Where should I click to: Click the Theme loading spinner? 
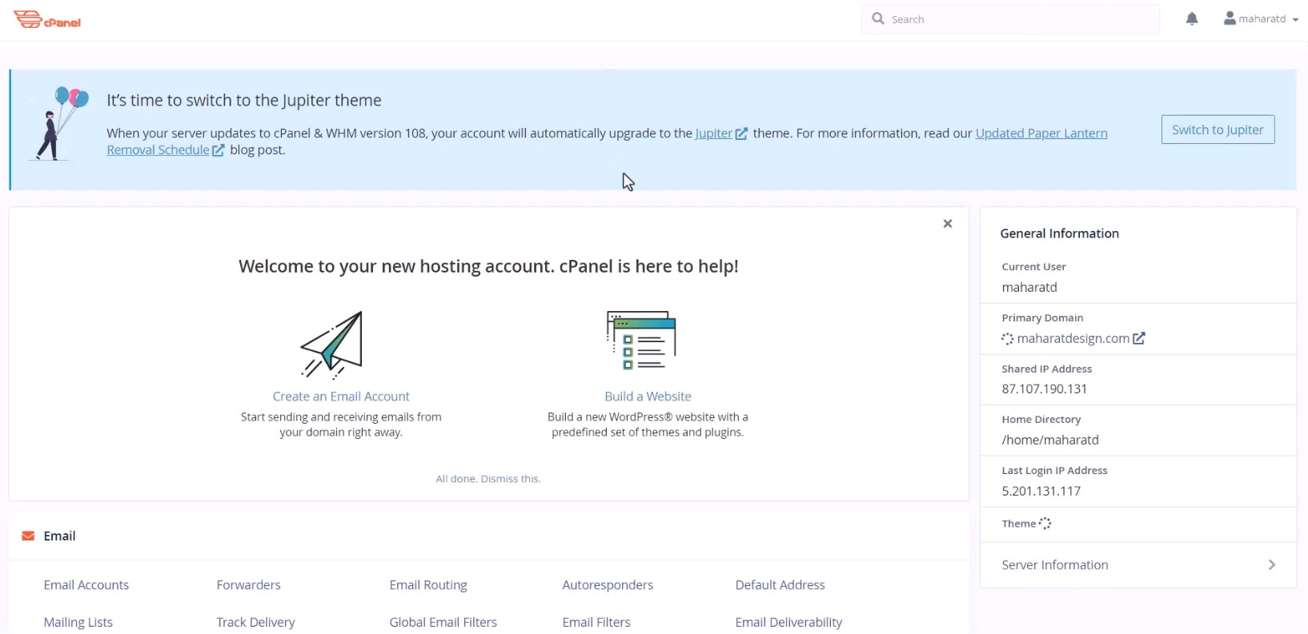click(x=1045, y=524)
